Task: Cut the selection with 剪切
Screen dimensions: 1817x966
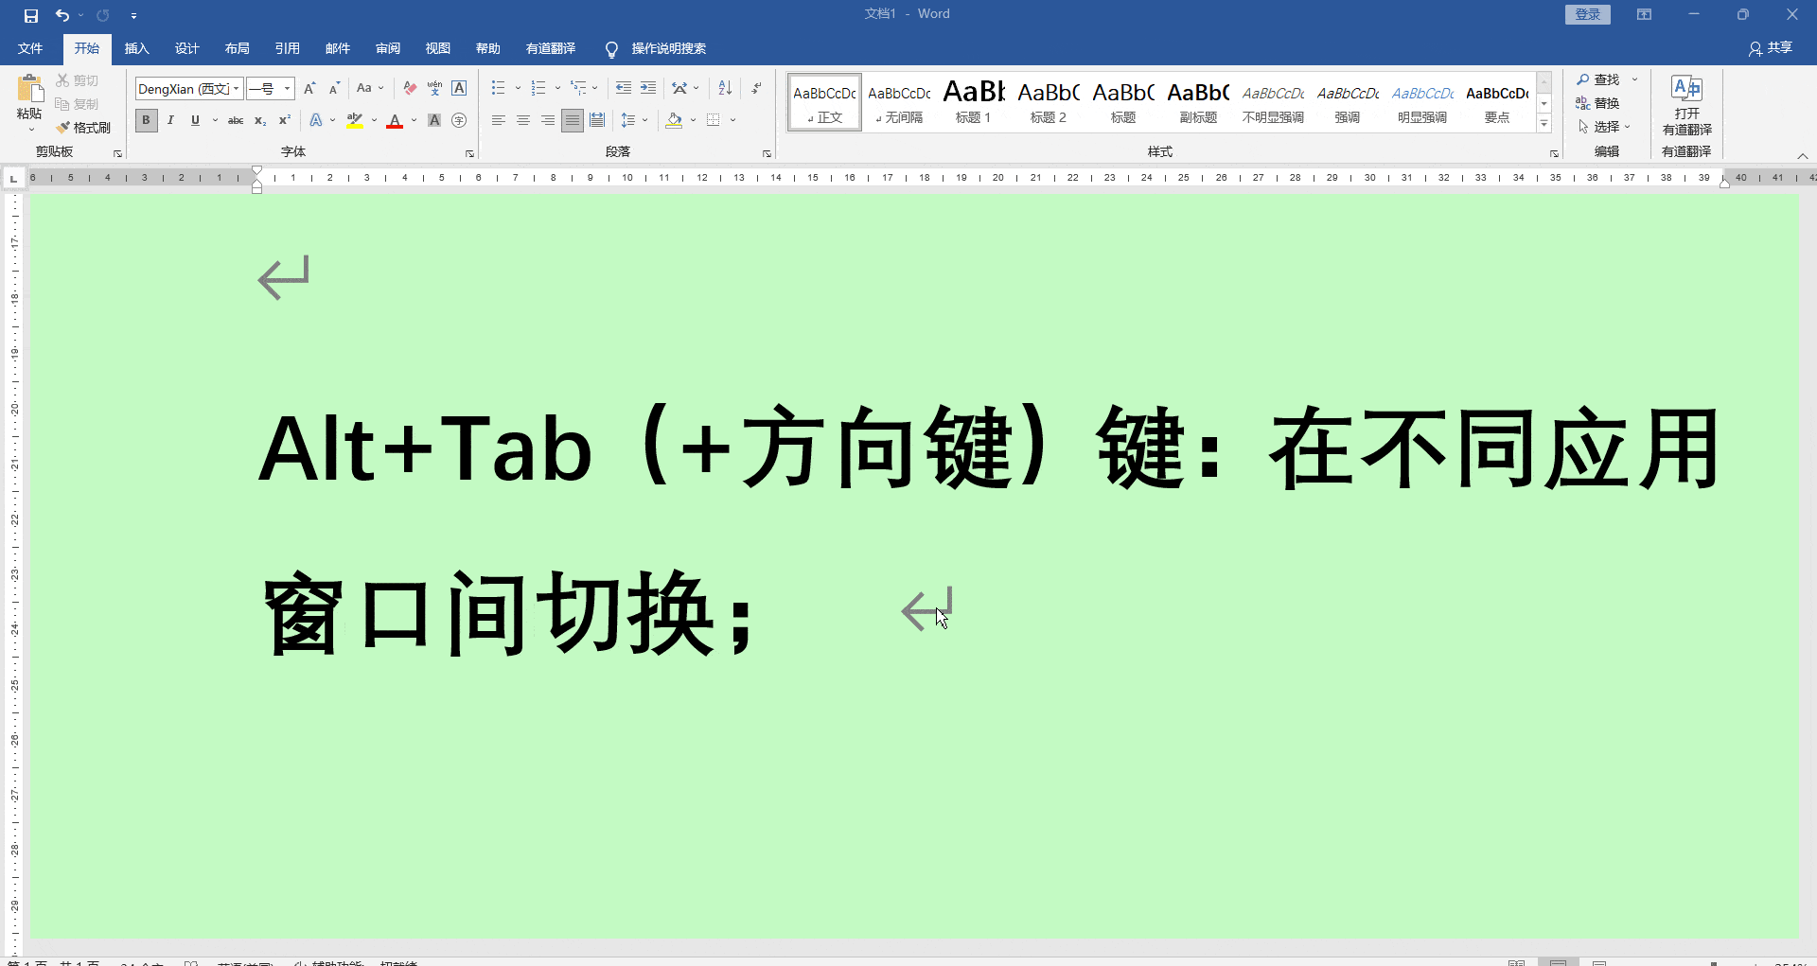Action: tap(78, 80)
